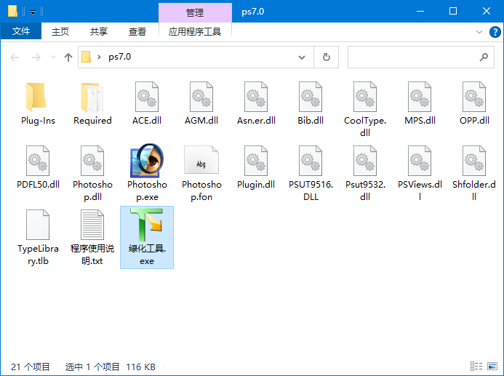Screen dimensions: 504x376
Task: Select the PSViews.dll file icon
Action: (x=420, y=162)
